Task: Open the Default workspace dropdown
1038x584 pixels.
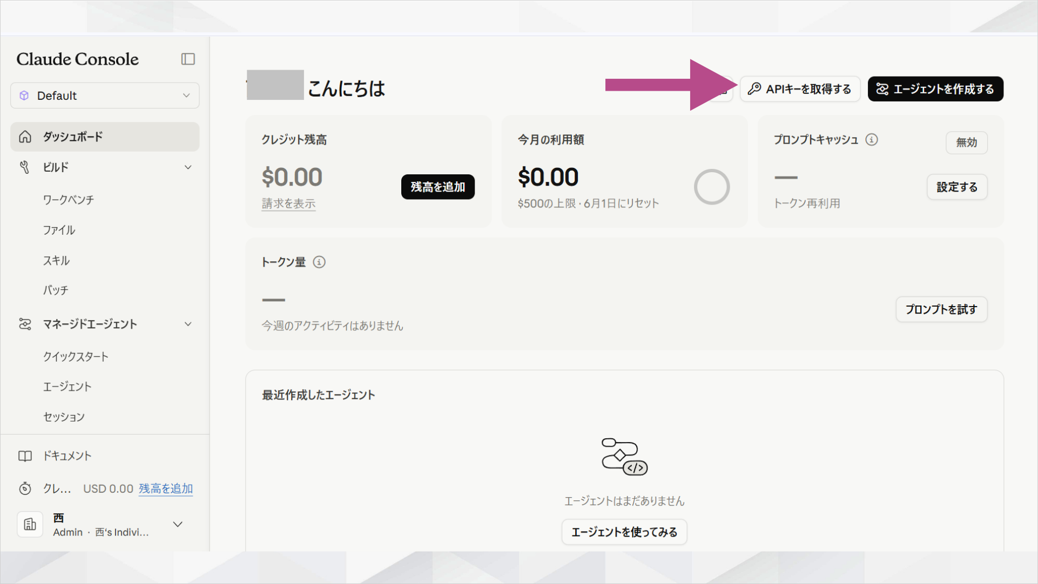Action: pos(105,96)
